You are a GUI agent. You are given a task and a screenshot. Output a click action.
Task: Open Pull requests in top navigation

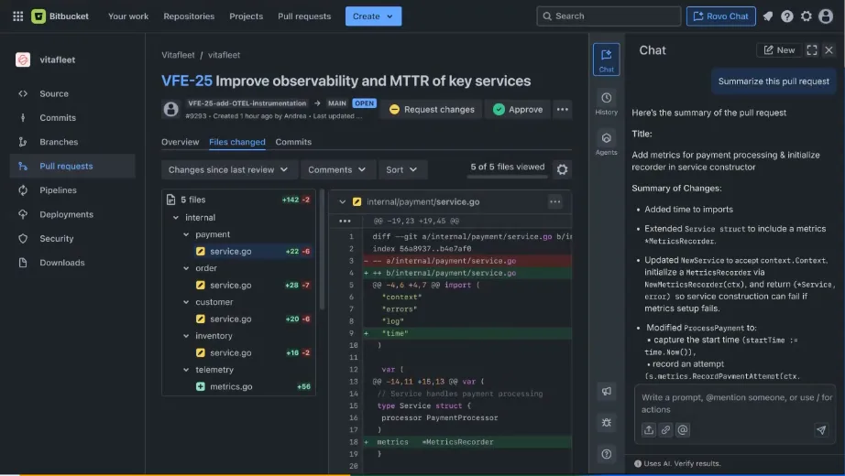pos(304,16)
